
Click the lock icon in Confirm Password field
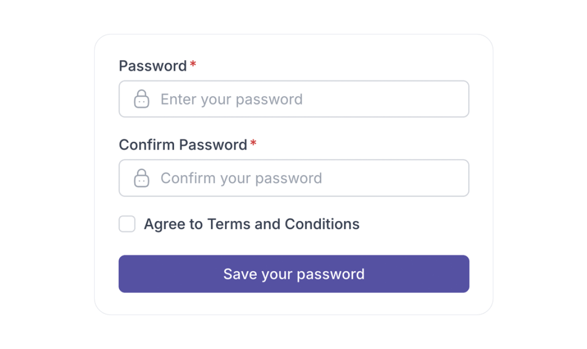click(141, 178)
